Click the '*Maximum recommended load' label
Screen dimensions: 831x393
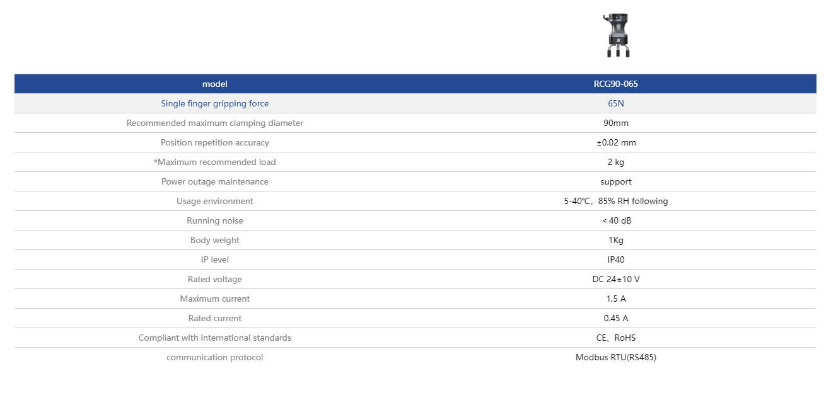click(x=215, y=162)
